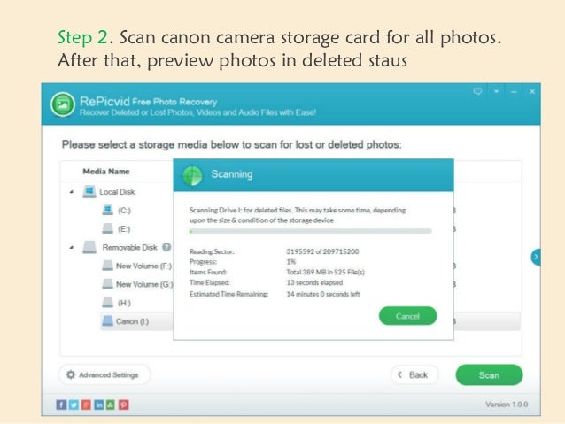This screenshot has width=565, height=424.
Task: Select drive (H:) in media list
Action: click(x=116, y=303)
